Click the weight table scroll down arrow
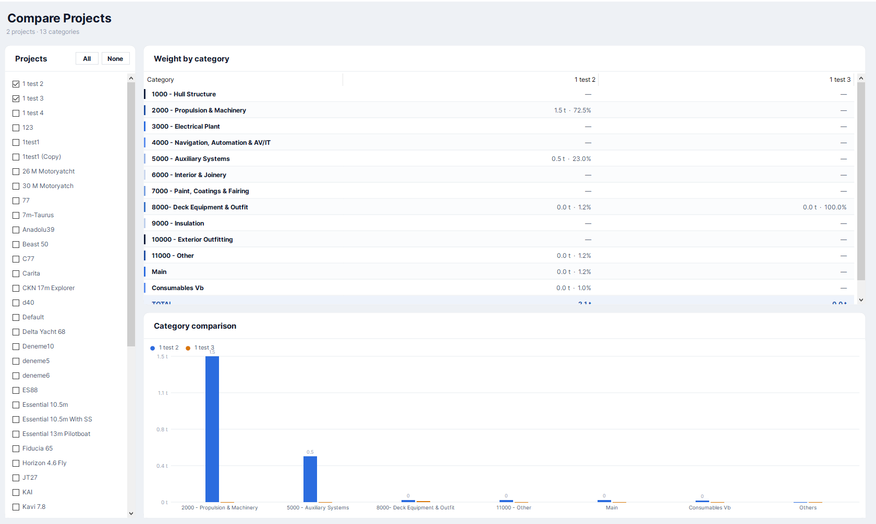Viewport: 876px width, 524px height. [x=861, y=300]
